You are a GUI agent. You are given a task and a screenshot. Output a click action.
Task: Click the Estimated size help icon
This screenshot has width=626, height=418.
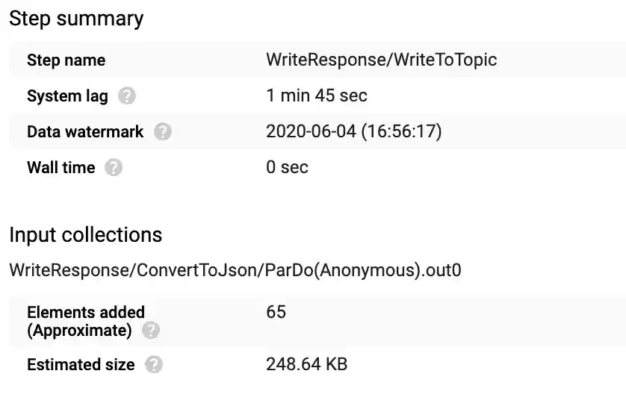154,365
